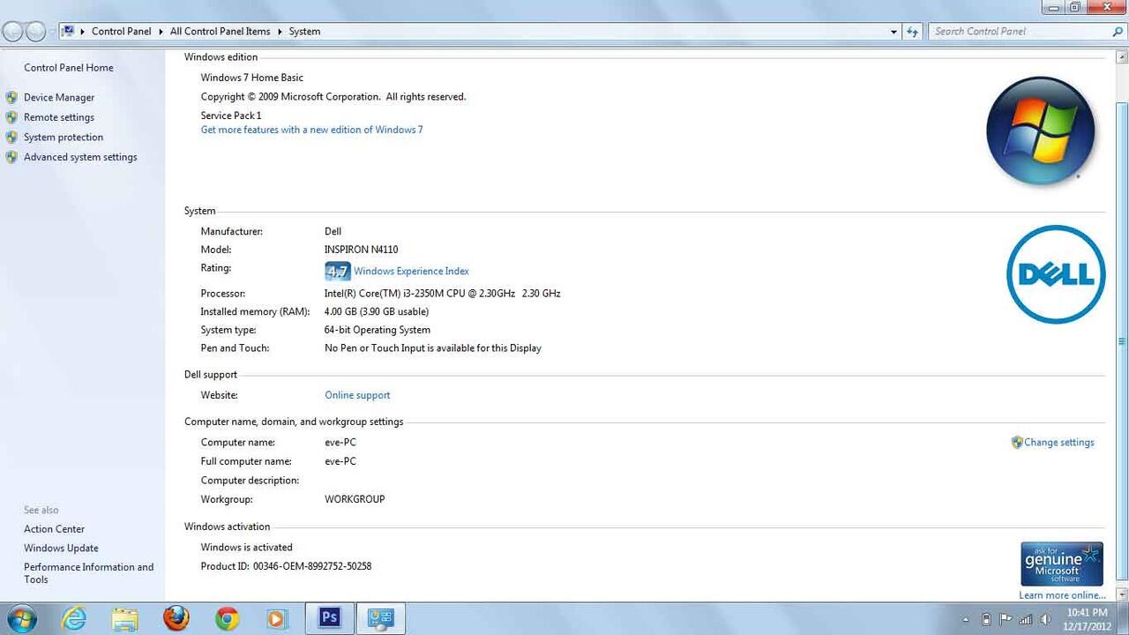Click the clock showing 10:41 PM
This screenshot has width=1129, height=635.
(x=1087, y=613)
